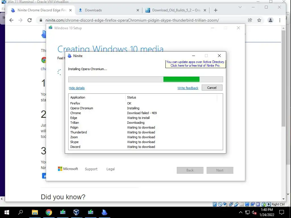Image resolution: width=291 pixels, height=218 pixels.
Task: Open Chrome from taskbar
Action: [49, 212]
